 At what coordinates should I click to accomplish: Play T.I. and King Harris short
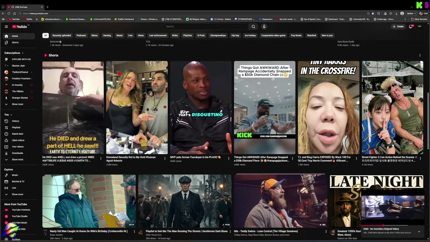[329, 108]
